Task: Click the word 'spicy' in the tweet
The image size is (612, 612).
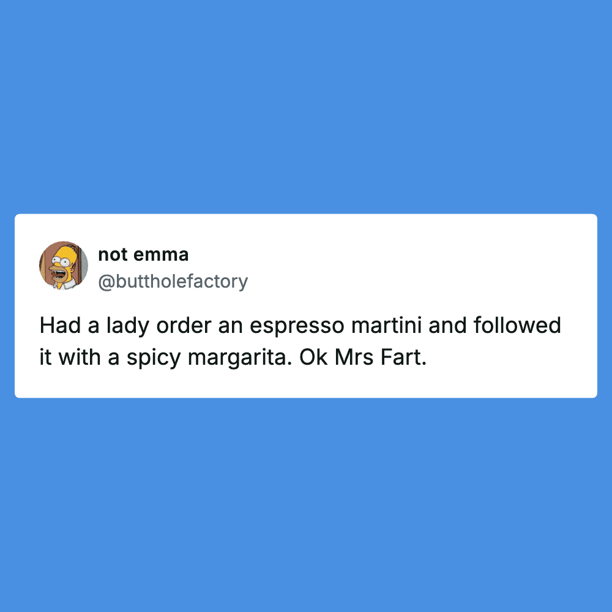Action: (x=154, y=357)
